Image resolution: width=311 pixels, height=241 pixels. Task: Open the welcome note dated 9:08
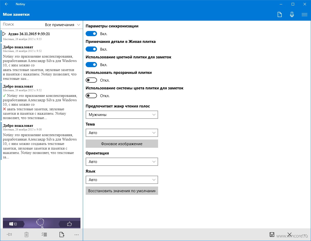tap(41, 141)
